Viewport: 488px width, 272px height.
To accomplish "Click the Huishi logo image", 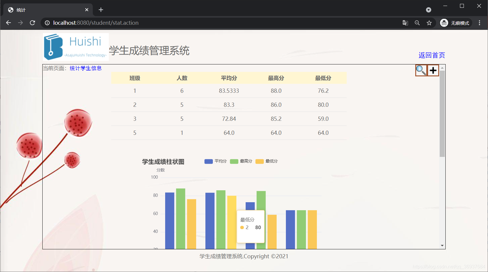I will [76, 47].
